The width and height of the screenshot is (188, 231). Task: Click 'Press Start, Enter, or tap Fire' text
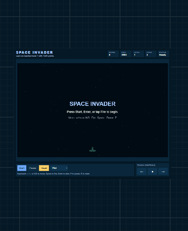pos(92,112)
